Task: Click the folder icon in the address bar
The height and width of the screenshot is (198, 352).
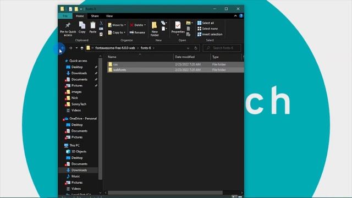Action: click(88, 48)
